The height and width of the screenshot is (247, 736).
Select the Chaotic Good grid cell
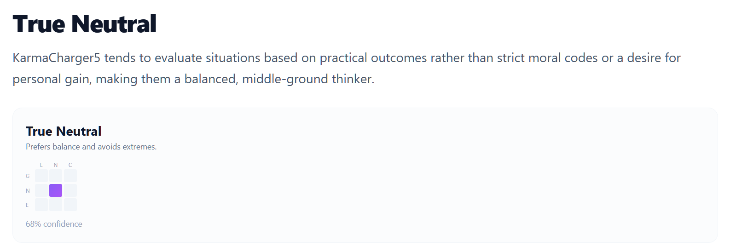[x=70, y=176]
